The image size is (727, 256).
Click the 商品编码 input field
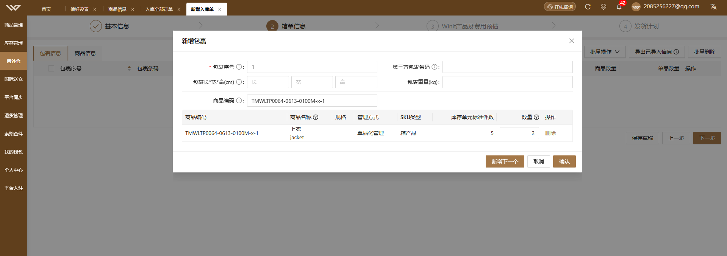(x=312, y=101)
